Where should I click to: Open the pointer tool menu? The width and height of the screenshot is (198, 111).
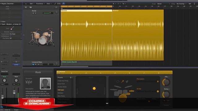[114, 4]
